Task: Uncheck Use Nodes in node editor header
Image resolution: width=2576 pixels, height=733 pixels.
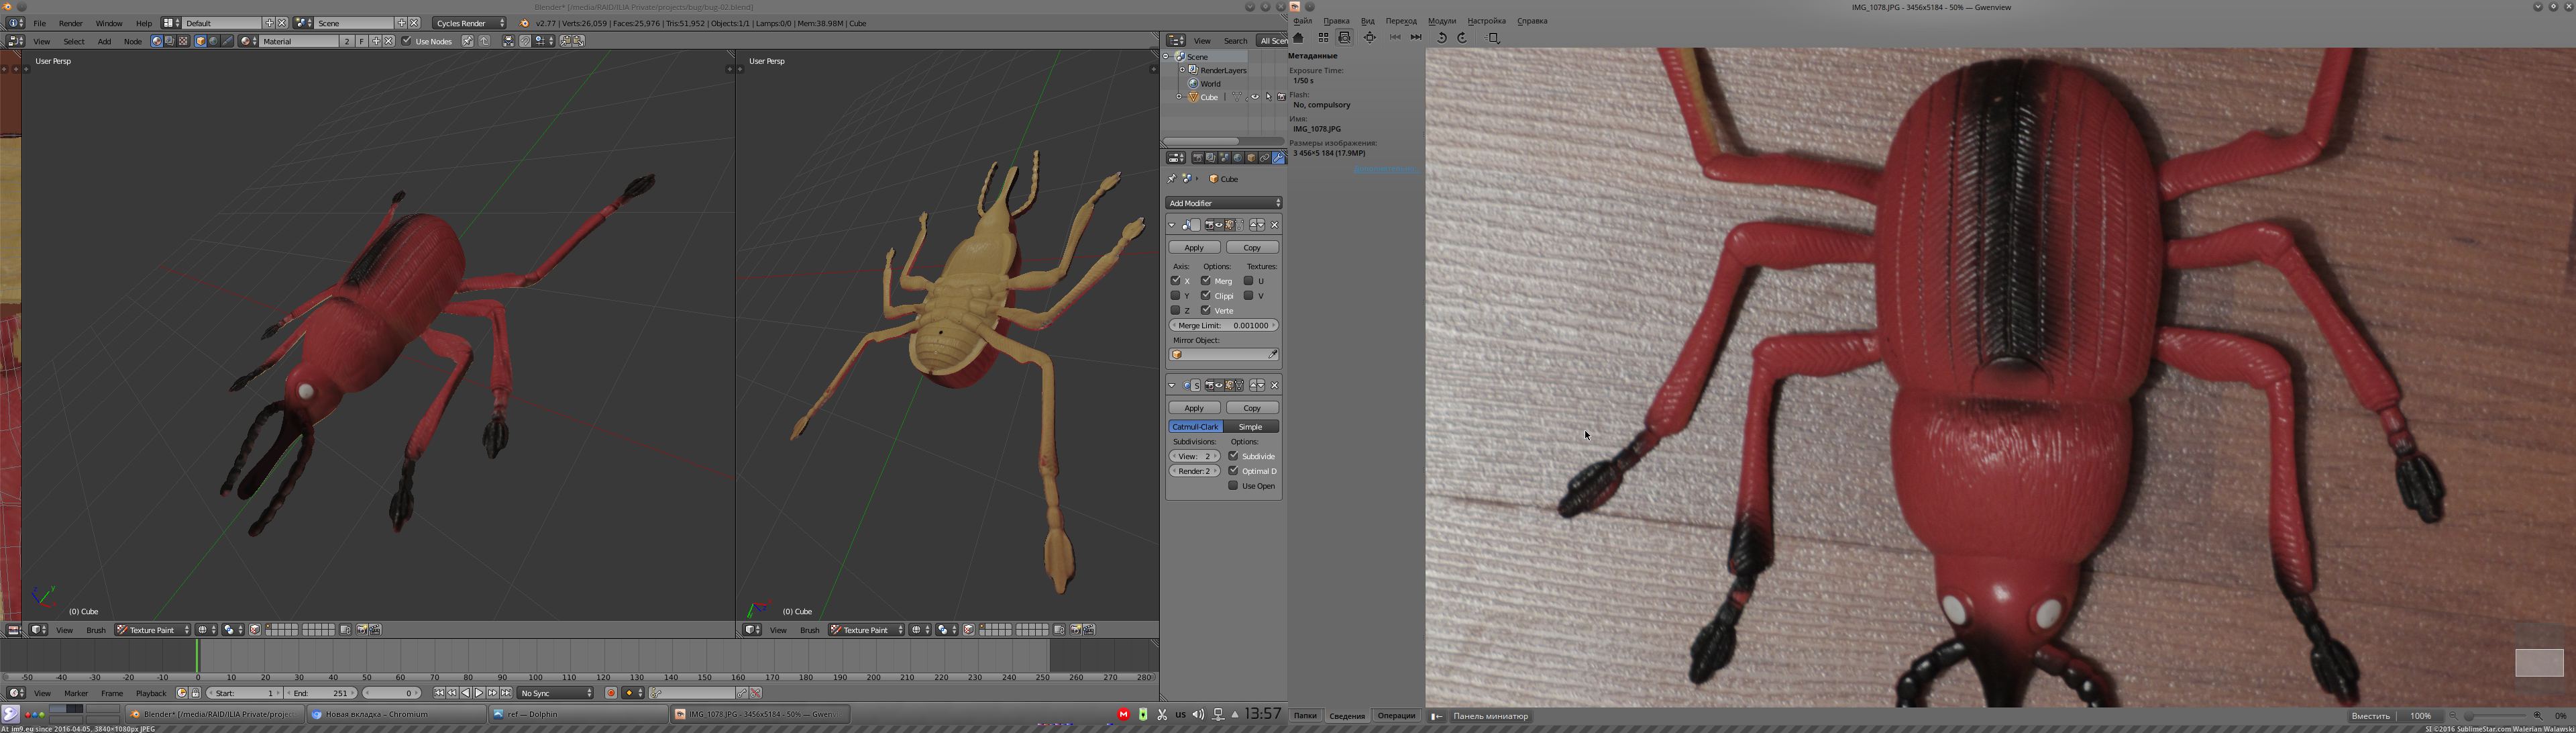Action: 406,41
